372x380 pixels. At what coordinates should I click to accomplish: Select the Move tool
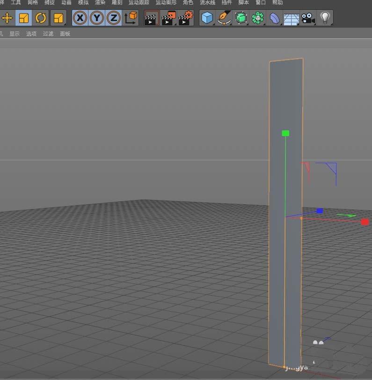[x=7, y=18]
